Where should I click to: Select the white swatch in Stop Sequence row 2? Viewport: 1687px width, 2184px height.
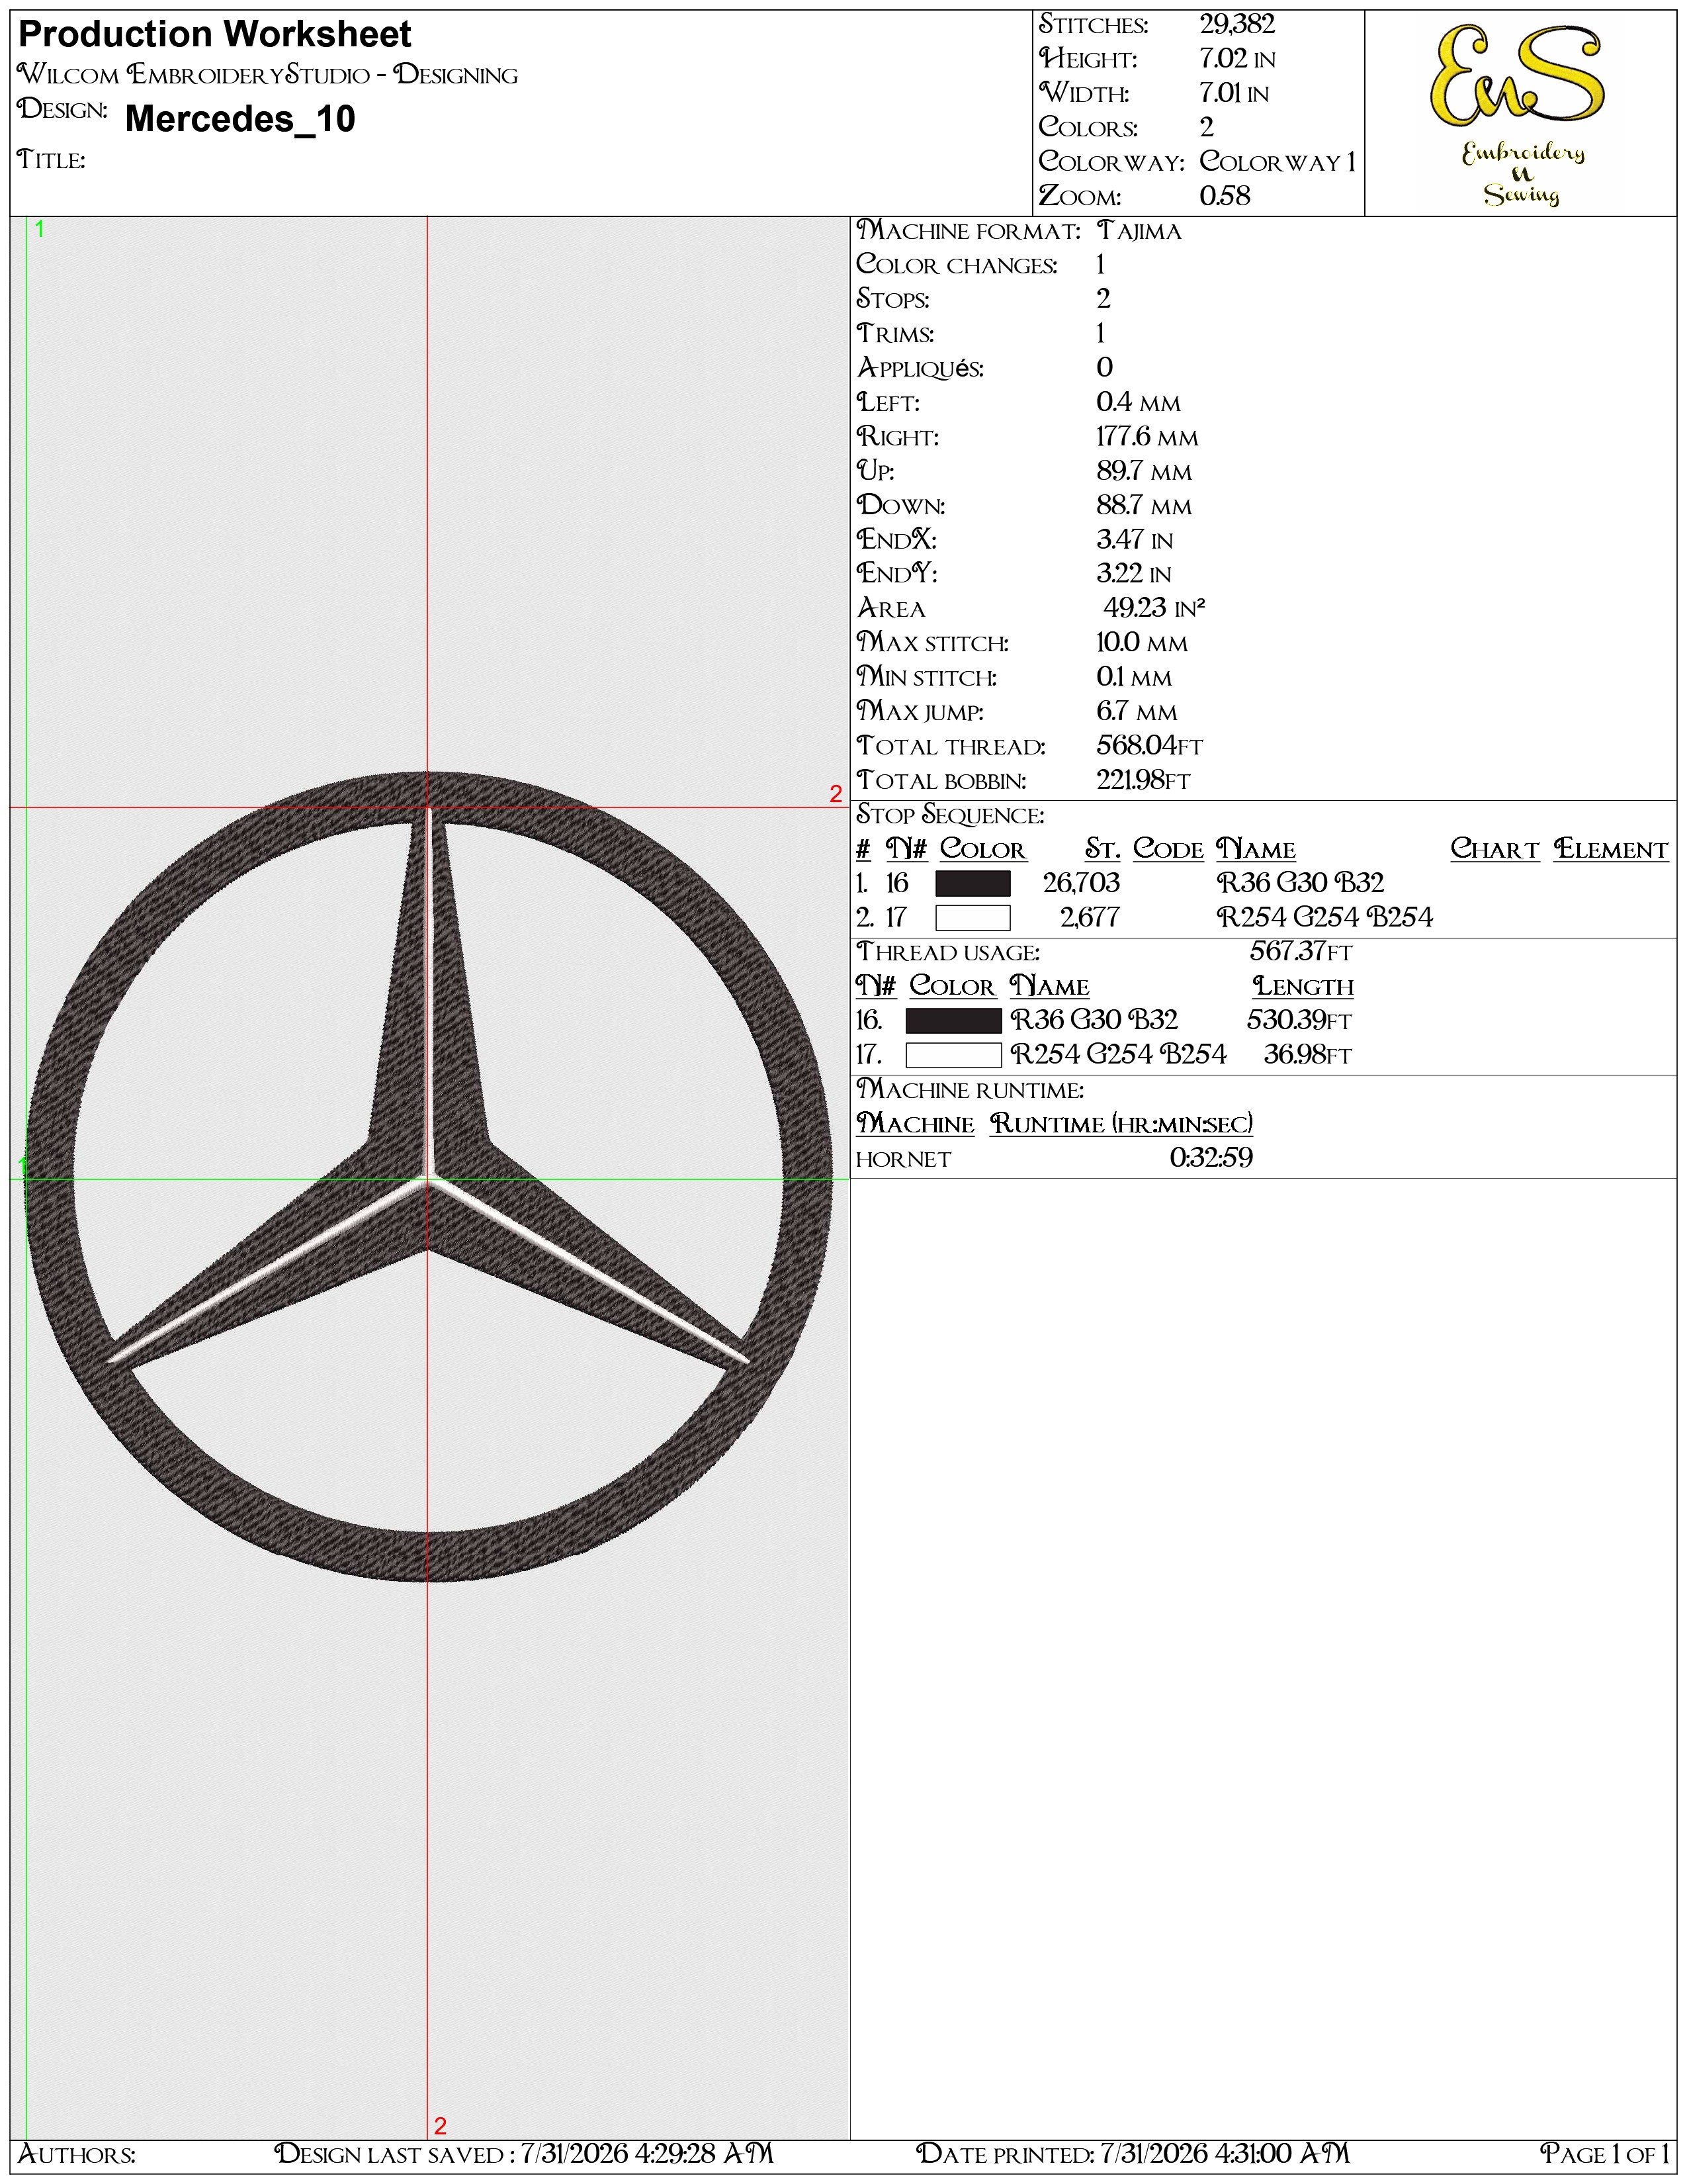tap(973, 917)
